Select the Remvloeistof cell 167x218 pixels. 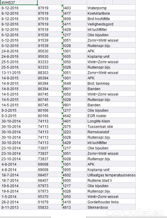111,132
